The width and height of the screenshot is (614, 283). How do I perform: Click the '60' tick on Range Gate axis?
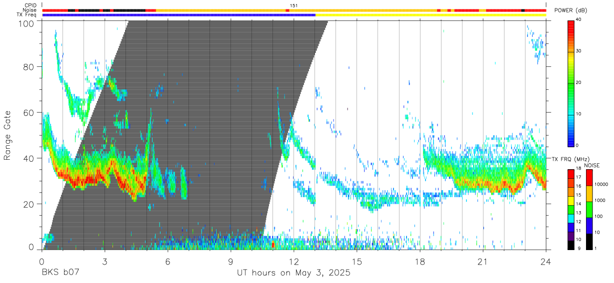(29, 113)
